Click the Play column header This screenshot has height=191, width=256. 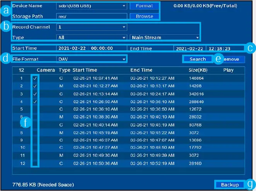(229, 70)
